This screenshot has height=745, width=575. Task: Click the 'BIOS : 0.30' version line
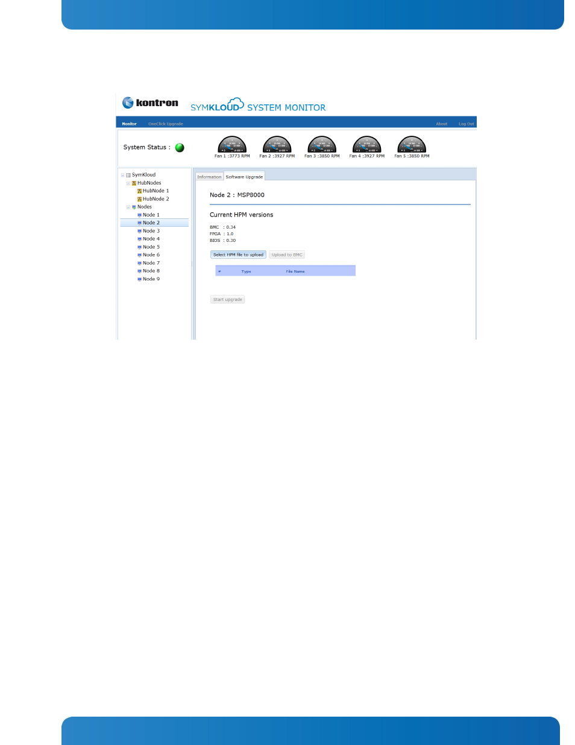pos(222,241)
